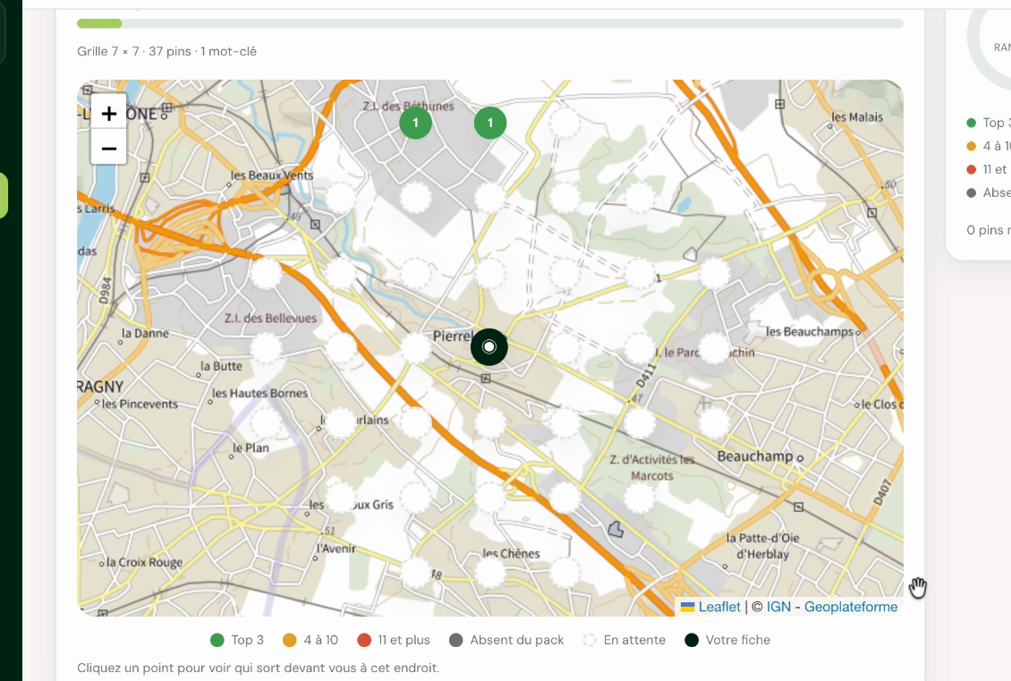Click the black 'Votre fiche' center pin
The width and height of the screenshot is (1011, 681).
(x=489, y=347)
